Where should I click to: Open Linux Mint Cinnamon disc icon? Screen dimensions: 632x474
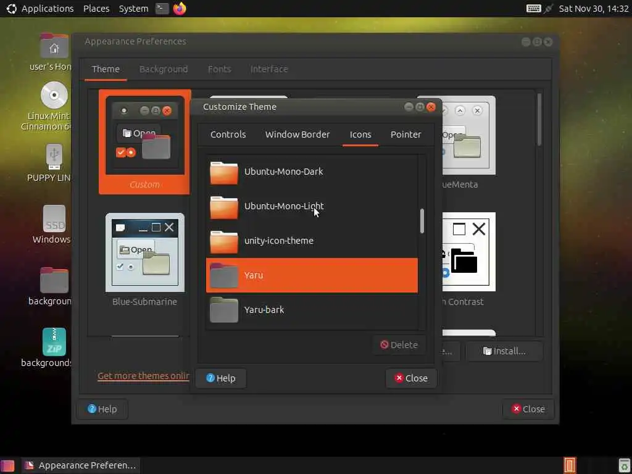pos(54,95)
